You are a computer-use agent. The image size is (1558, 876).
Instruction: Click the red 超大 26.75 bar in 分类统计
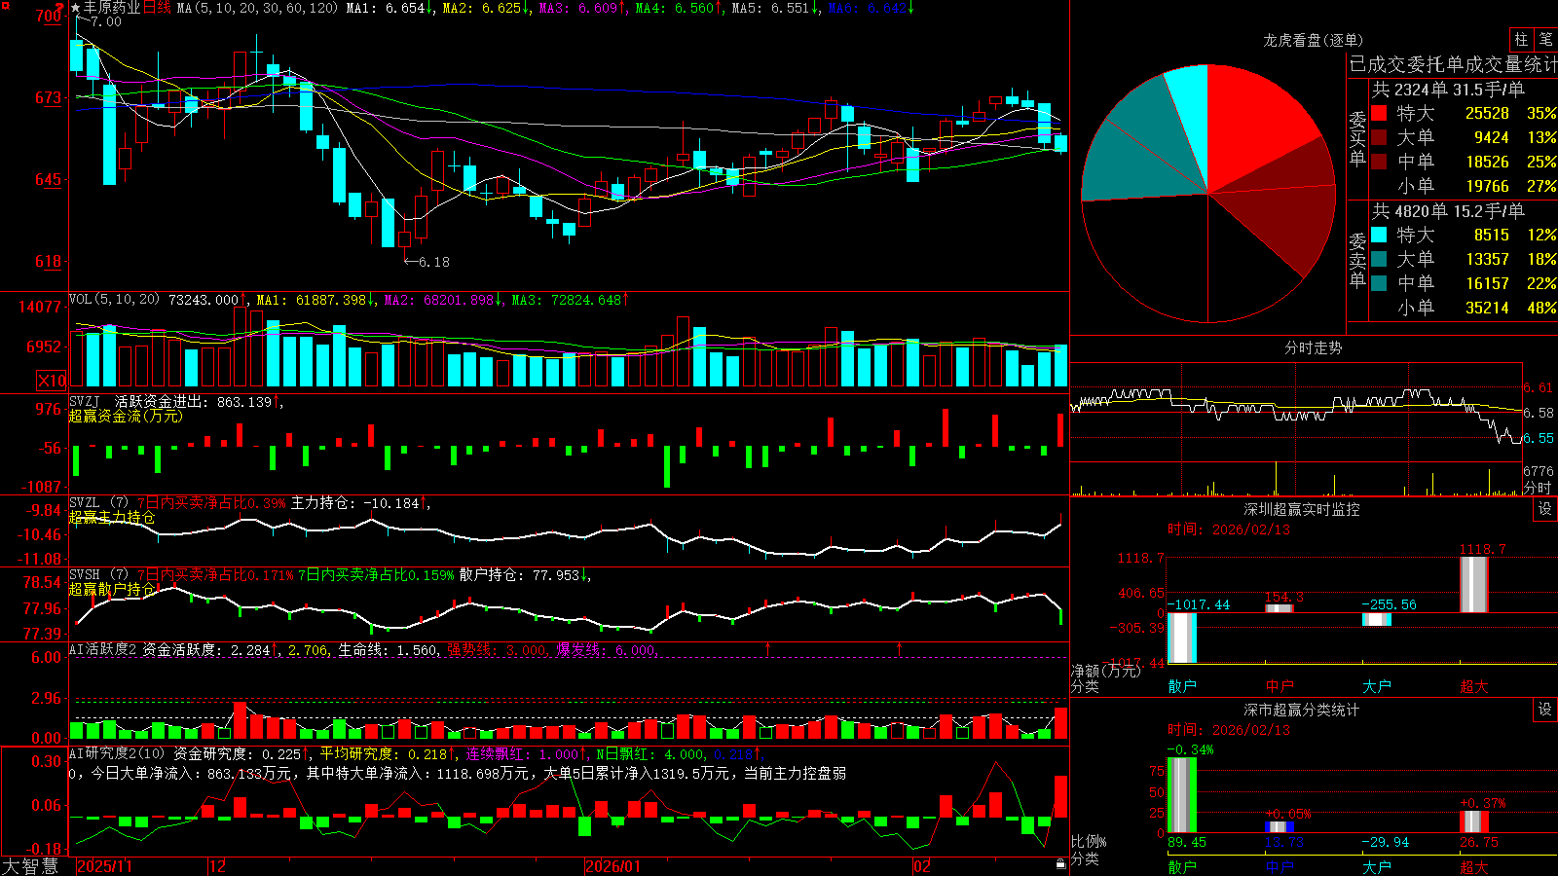click(1474, 821)
